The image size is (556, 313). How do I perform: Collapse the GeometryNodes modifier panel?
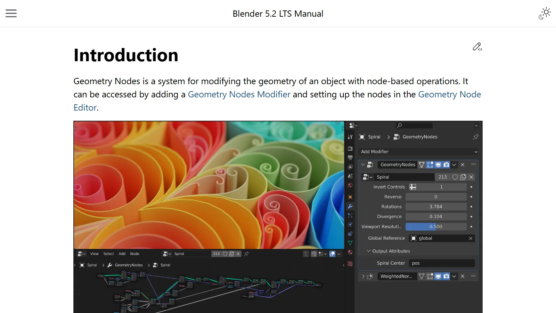pyautogui.click(x=363, y=164)
